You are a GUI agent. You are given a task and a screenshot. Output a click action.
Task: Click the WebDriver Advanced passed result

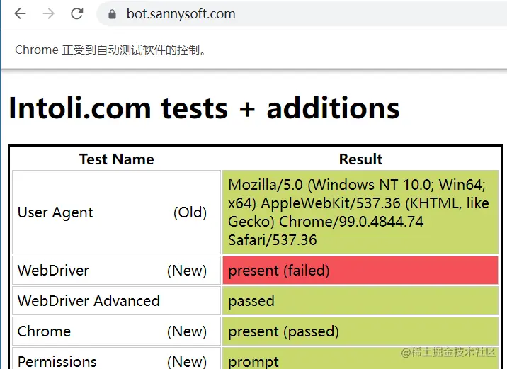(x=360, y=301)
